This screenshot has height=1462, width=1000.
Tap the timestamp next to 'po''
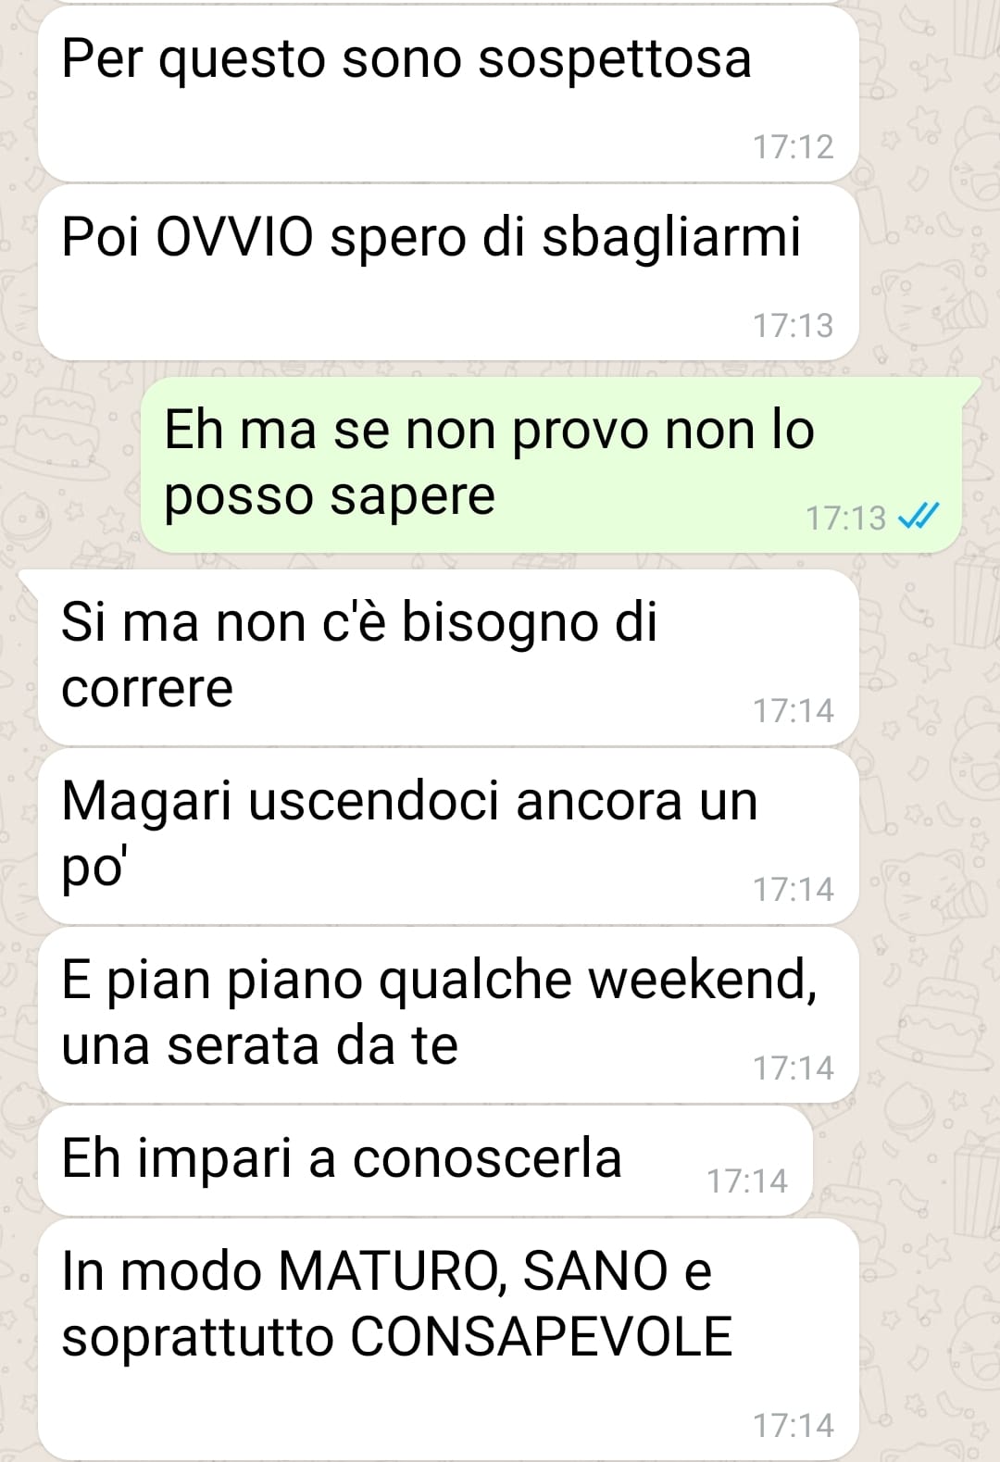(793, 889)
